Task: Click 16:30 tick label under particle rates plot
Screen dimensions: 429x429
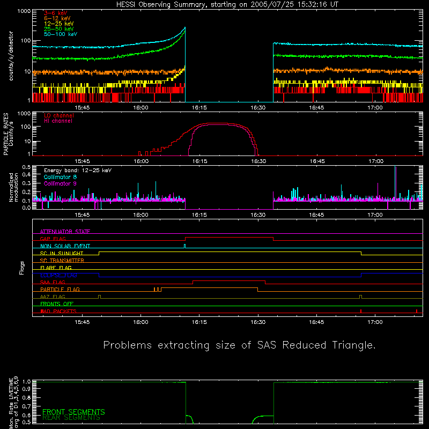Action: (258, 161)
